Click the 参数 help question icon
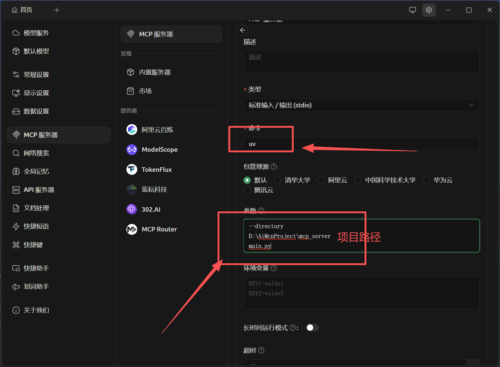The width and height of the screenshot is (500, 367). 261,210
